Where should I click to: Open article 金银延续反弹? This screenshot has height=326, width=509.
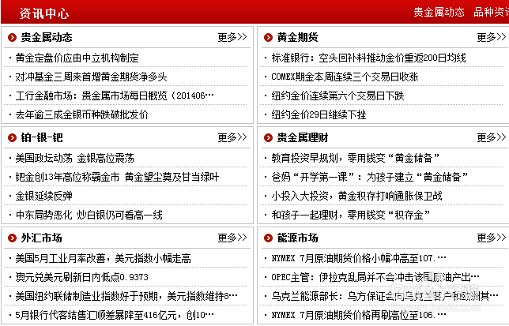tap(43, 196)
